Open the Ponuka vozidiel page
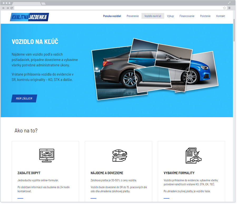 tap(112, 16)
